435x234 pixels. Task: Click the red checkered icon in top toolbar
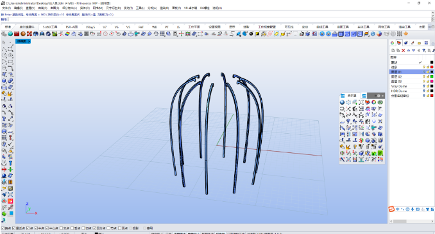point(30,33)
